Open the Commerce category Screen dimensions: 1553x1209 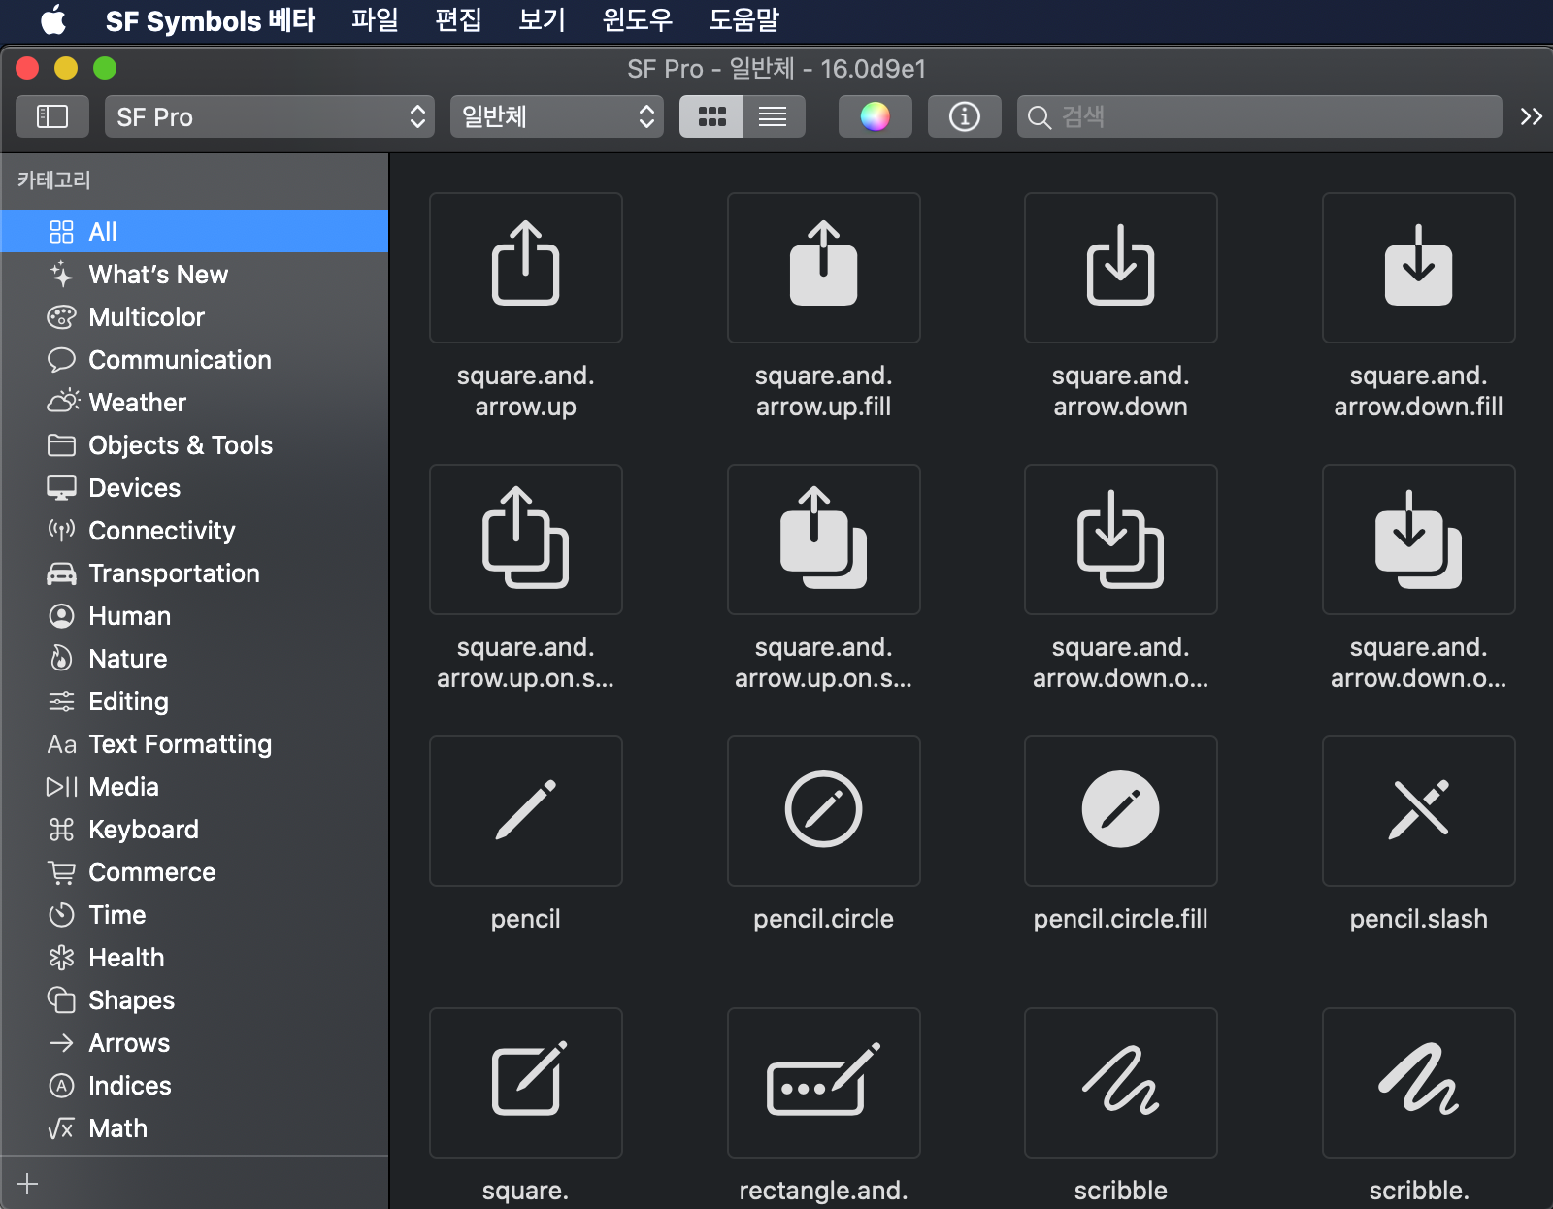point(194,871)
